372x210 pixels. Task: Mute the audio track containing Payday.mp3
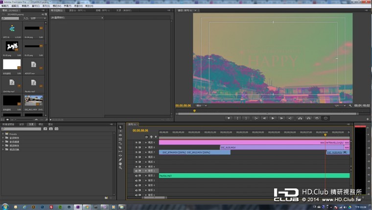pyautogui.click(x=137, y=176)
